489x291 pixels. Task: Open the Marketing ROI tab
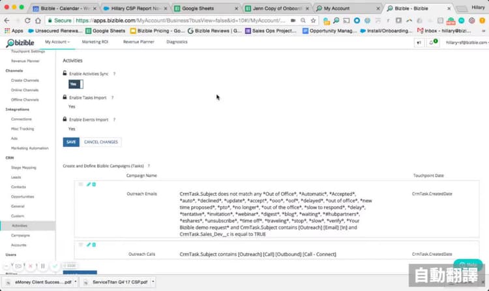pyautogui.click(x=95, y=42)
